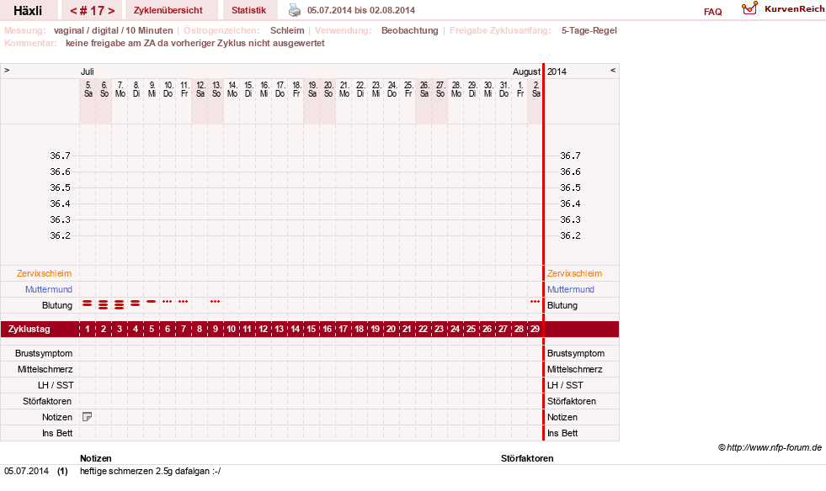This screenshot has height=491, width=826.
Task: Click the comment about 'keine freigabe am ZA'
Action: 195,43
